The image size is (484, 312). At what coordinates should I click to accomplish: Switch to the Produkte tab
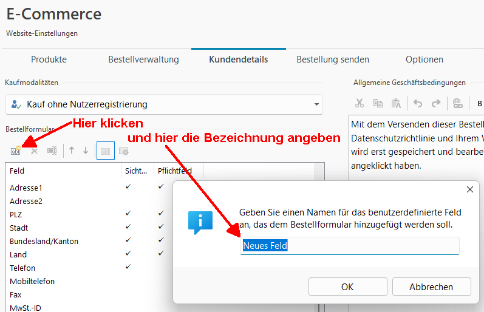(x=49, y=59)
